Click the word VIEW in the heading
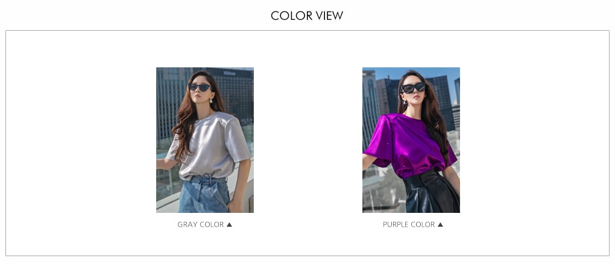The width and height of the screenshot is (615, 264). coord(327,16)
